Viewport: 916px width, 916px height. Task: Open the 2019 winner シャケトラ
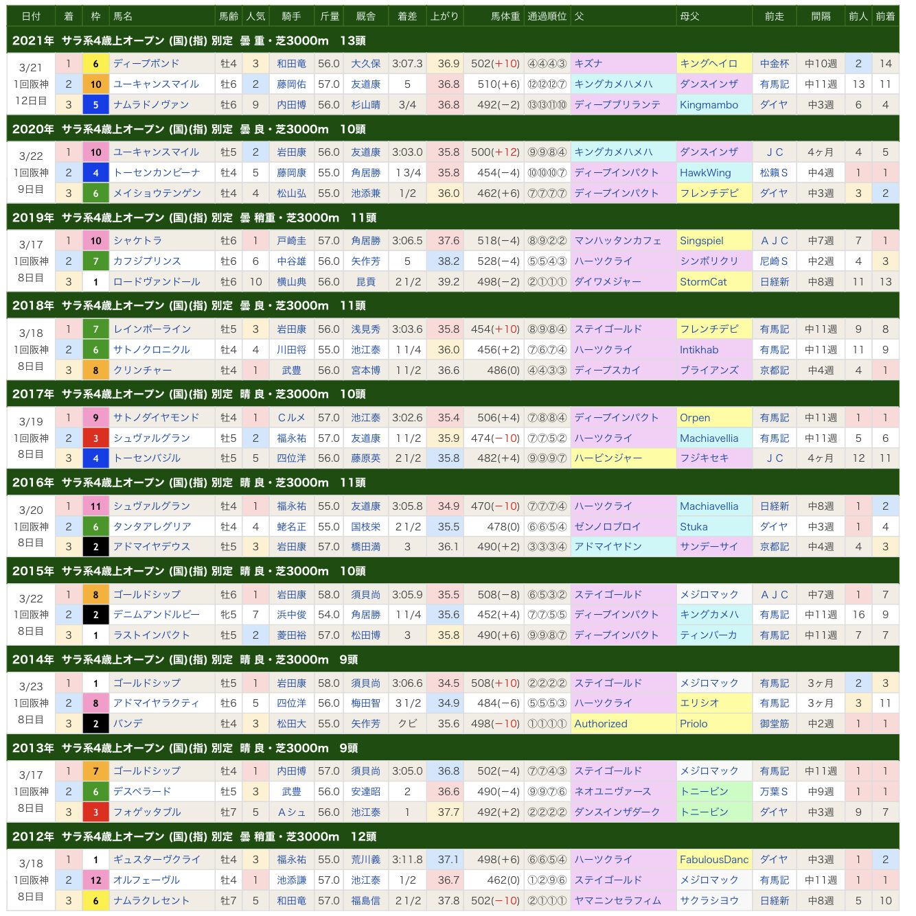[137, 241]
